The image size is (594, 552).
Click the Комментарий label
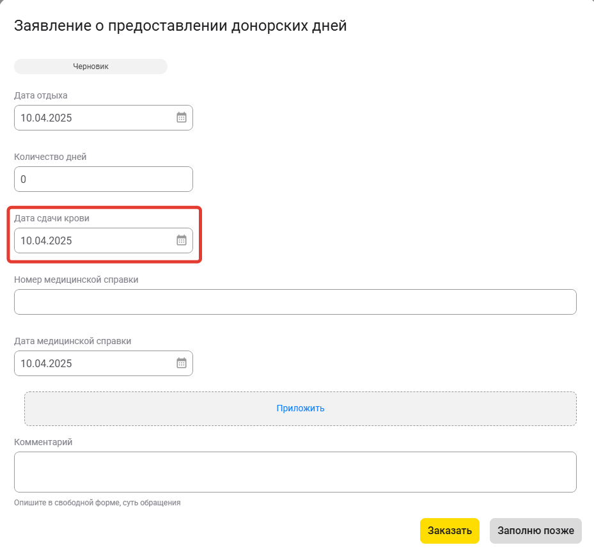(x=43, y=442)
